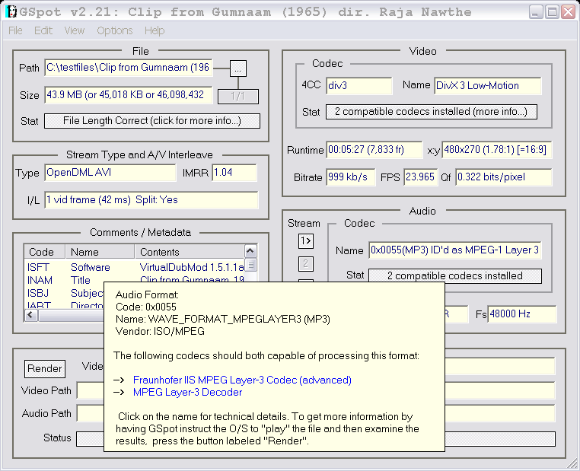The height and width of the screenshot is (471, 580).
Task: Click the Runtime field
Action: (x=374, y=150)
